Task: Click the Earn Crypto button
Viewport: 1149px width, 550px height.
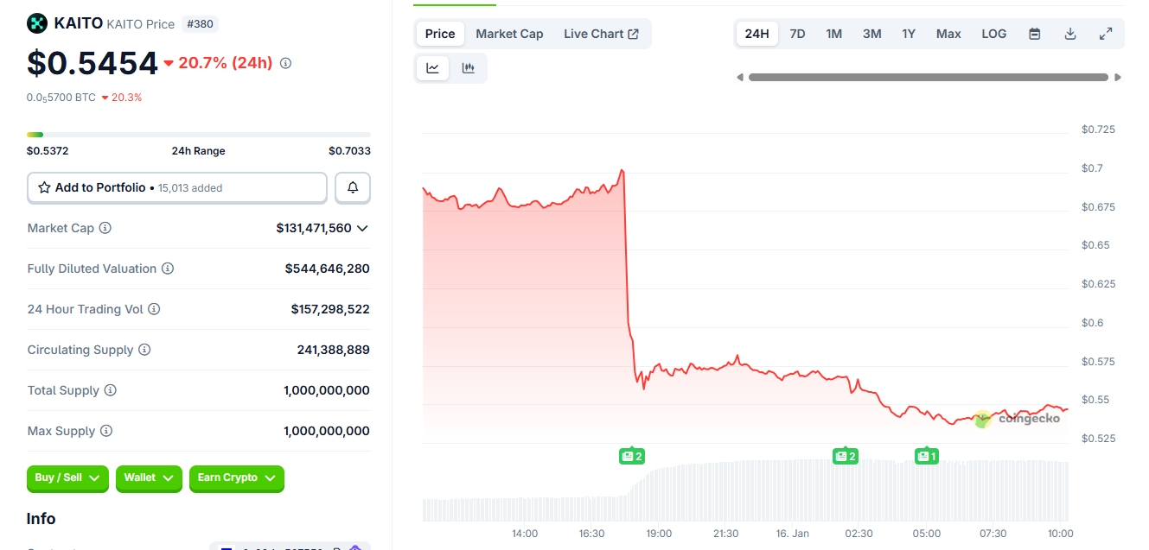Action: coord(236,478)
